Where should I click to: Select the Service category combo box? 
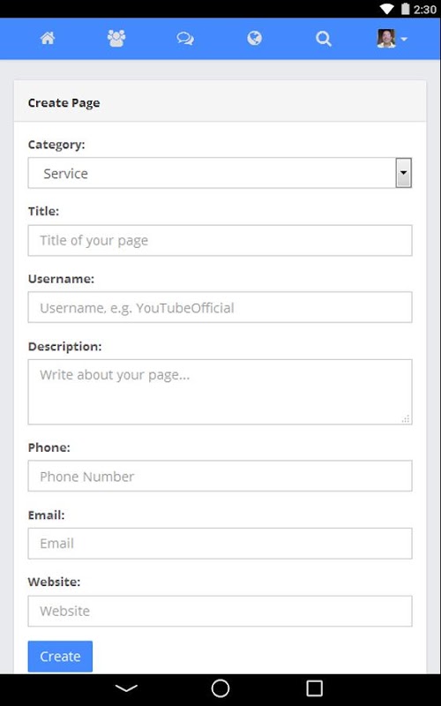(220, 173)
